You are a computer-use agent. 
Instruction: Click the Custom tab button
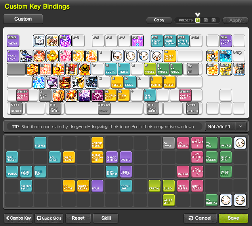pos(23,19)
